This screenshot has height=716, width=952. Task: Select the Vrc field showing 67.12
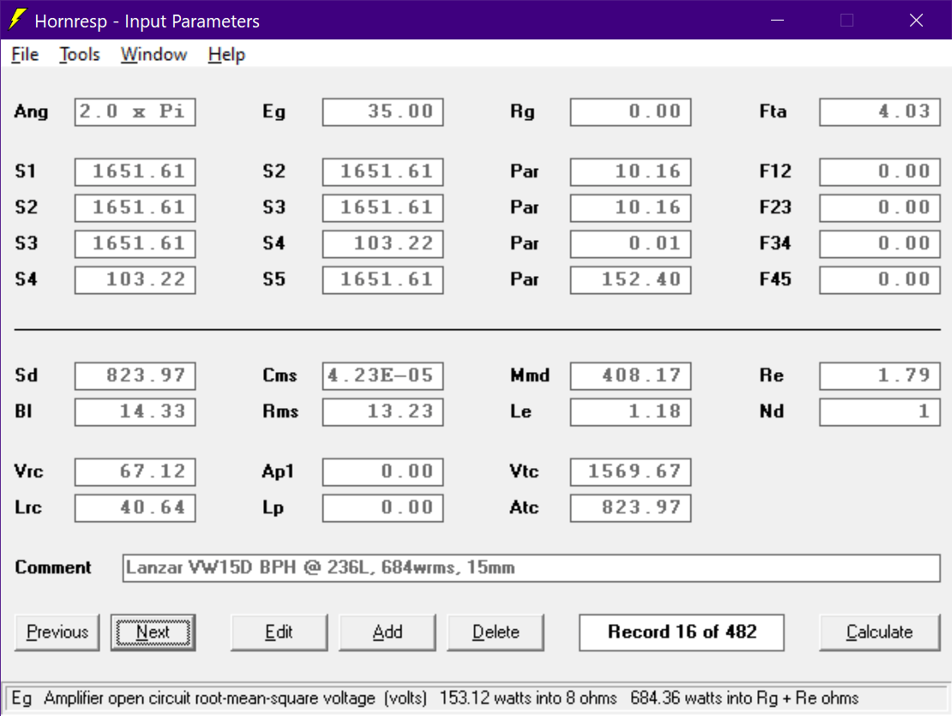click(x=135, y=472)
